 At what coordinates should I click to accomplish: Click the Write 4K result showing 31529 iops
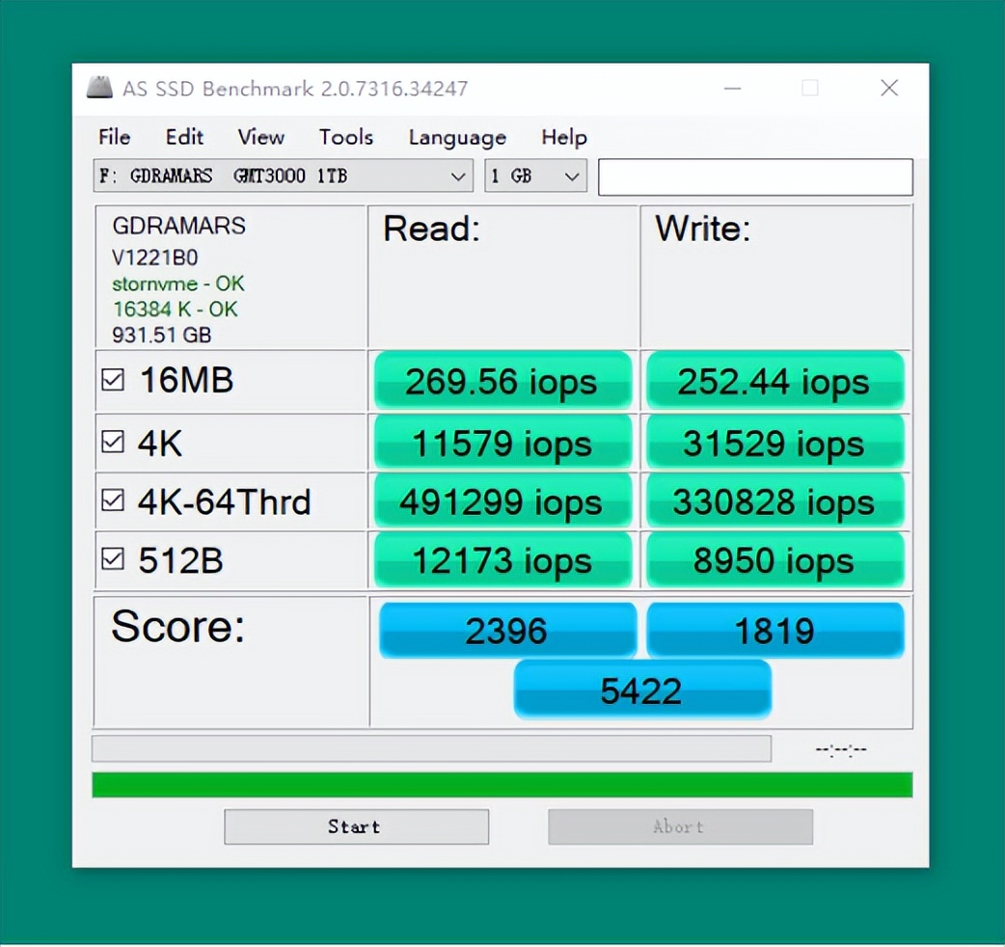click(774, 443)
